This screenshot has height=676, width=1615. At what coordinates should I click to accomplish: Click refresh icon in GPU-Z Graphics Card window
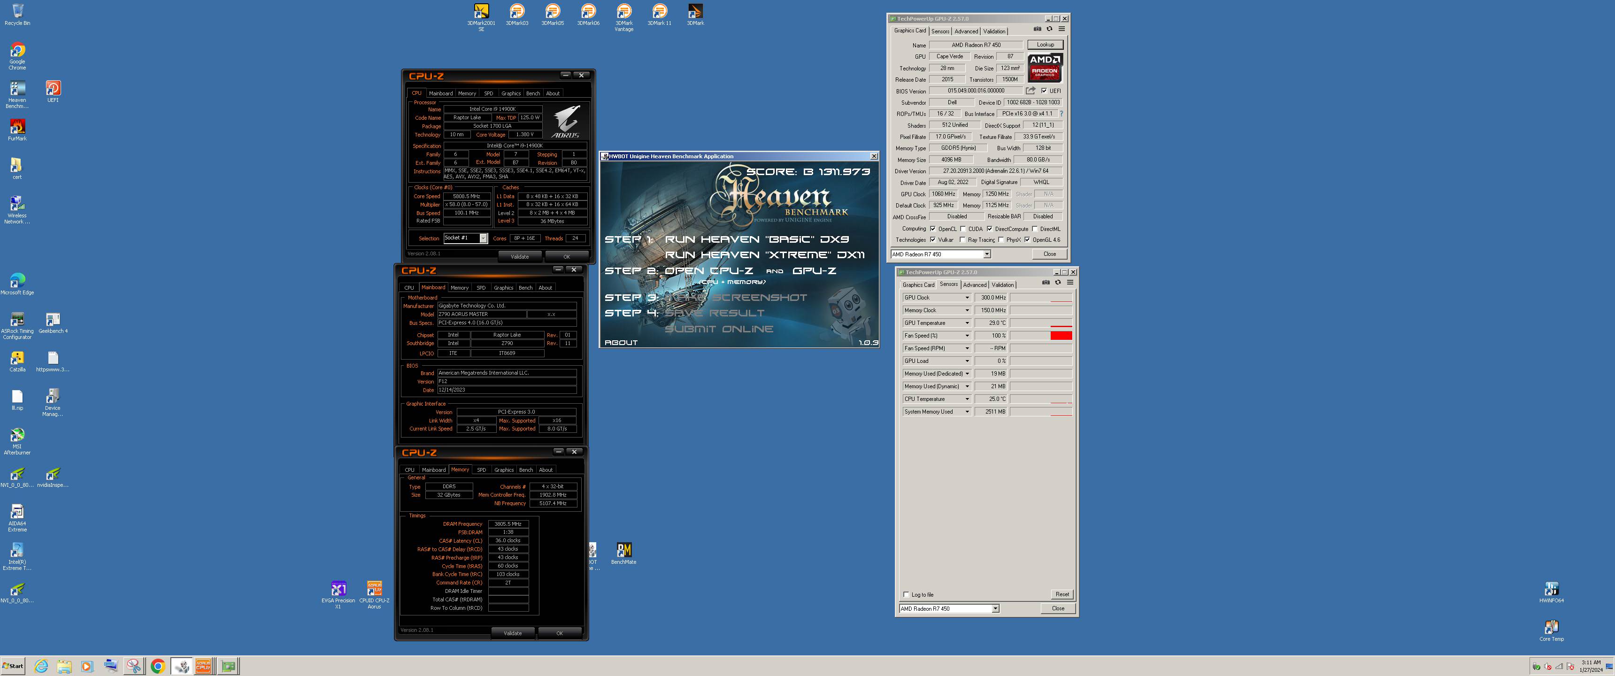coord(1049,29)
